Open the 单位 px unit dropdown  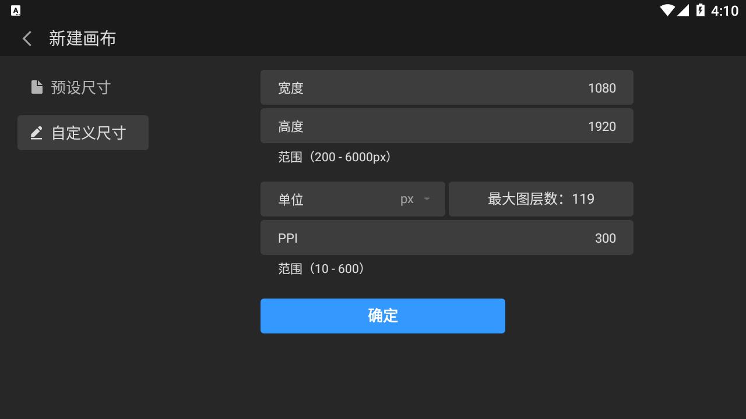coord(353,199)
